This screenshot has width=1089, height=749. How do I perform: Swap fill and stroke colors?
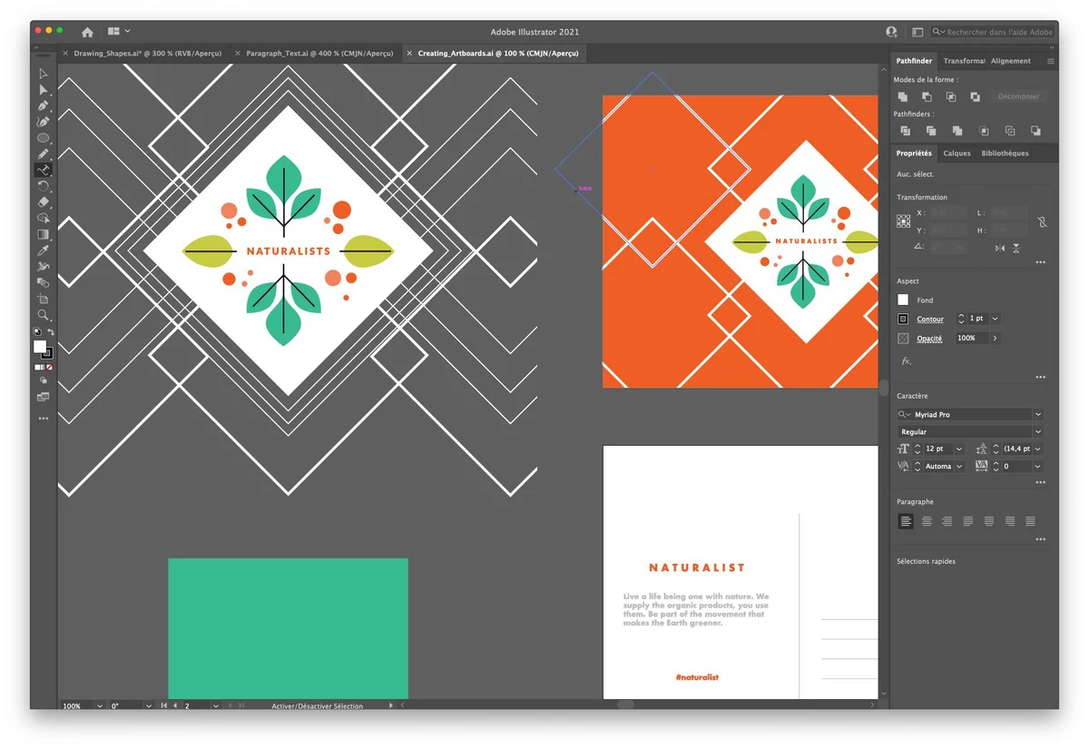tap(50, 332)
